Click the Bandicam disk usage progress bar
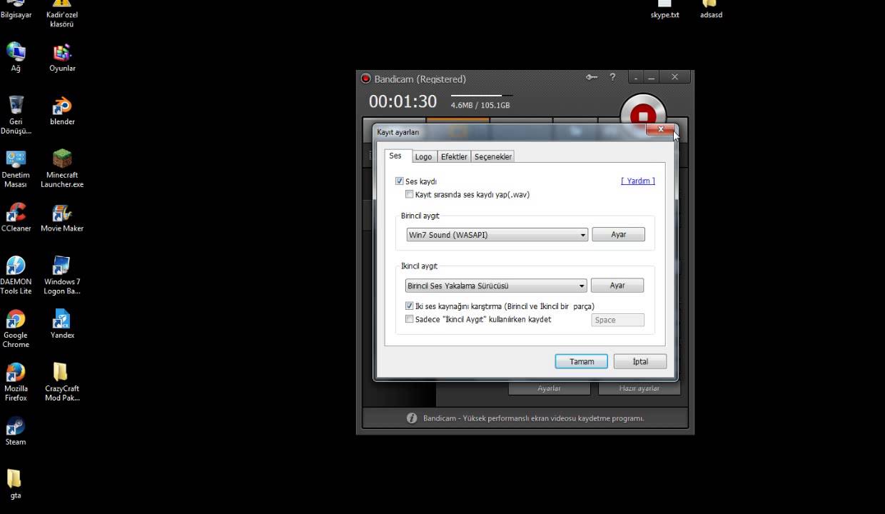 coord(482,95)
